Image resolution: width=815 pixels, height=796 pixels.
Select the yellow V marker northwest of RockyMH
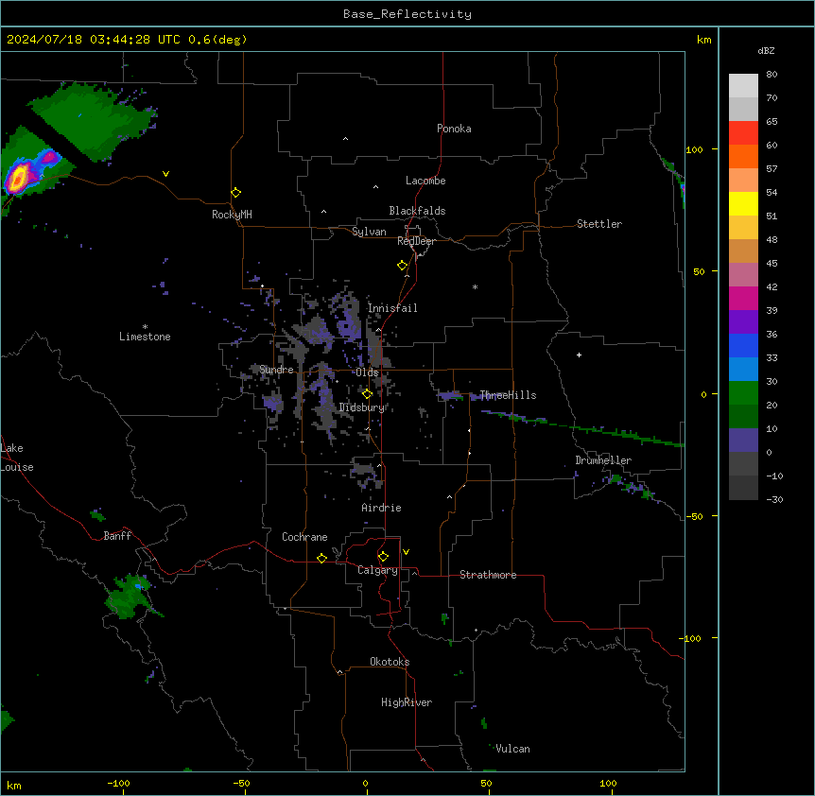[165, 174]
